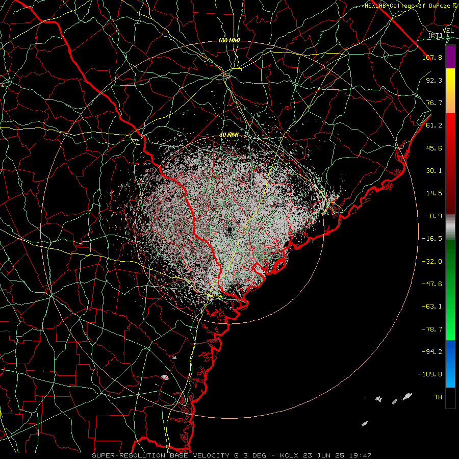
Task: Select the -32.0 legend value
Action: [432, 262]
